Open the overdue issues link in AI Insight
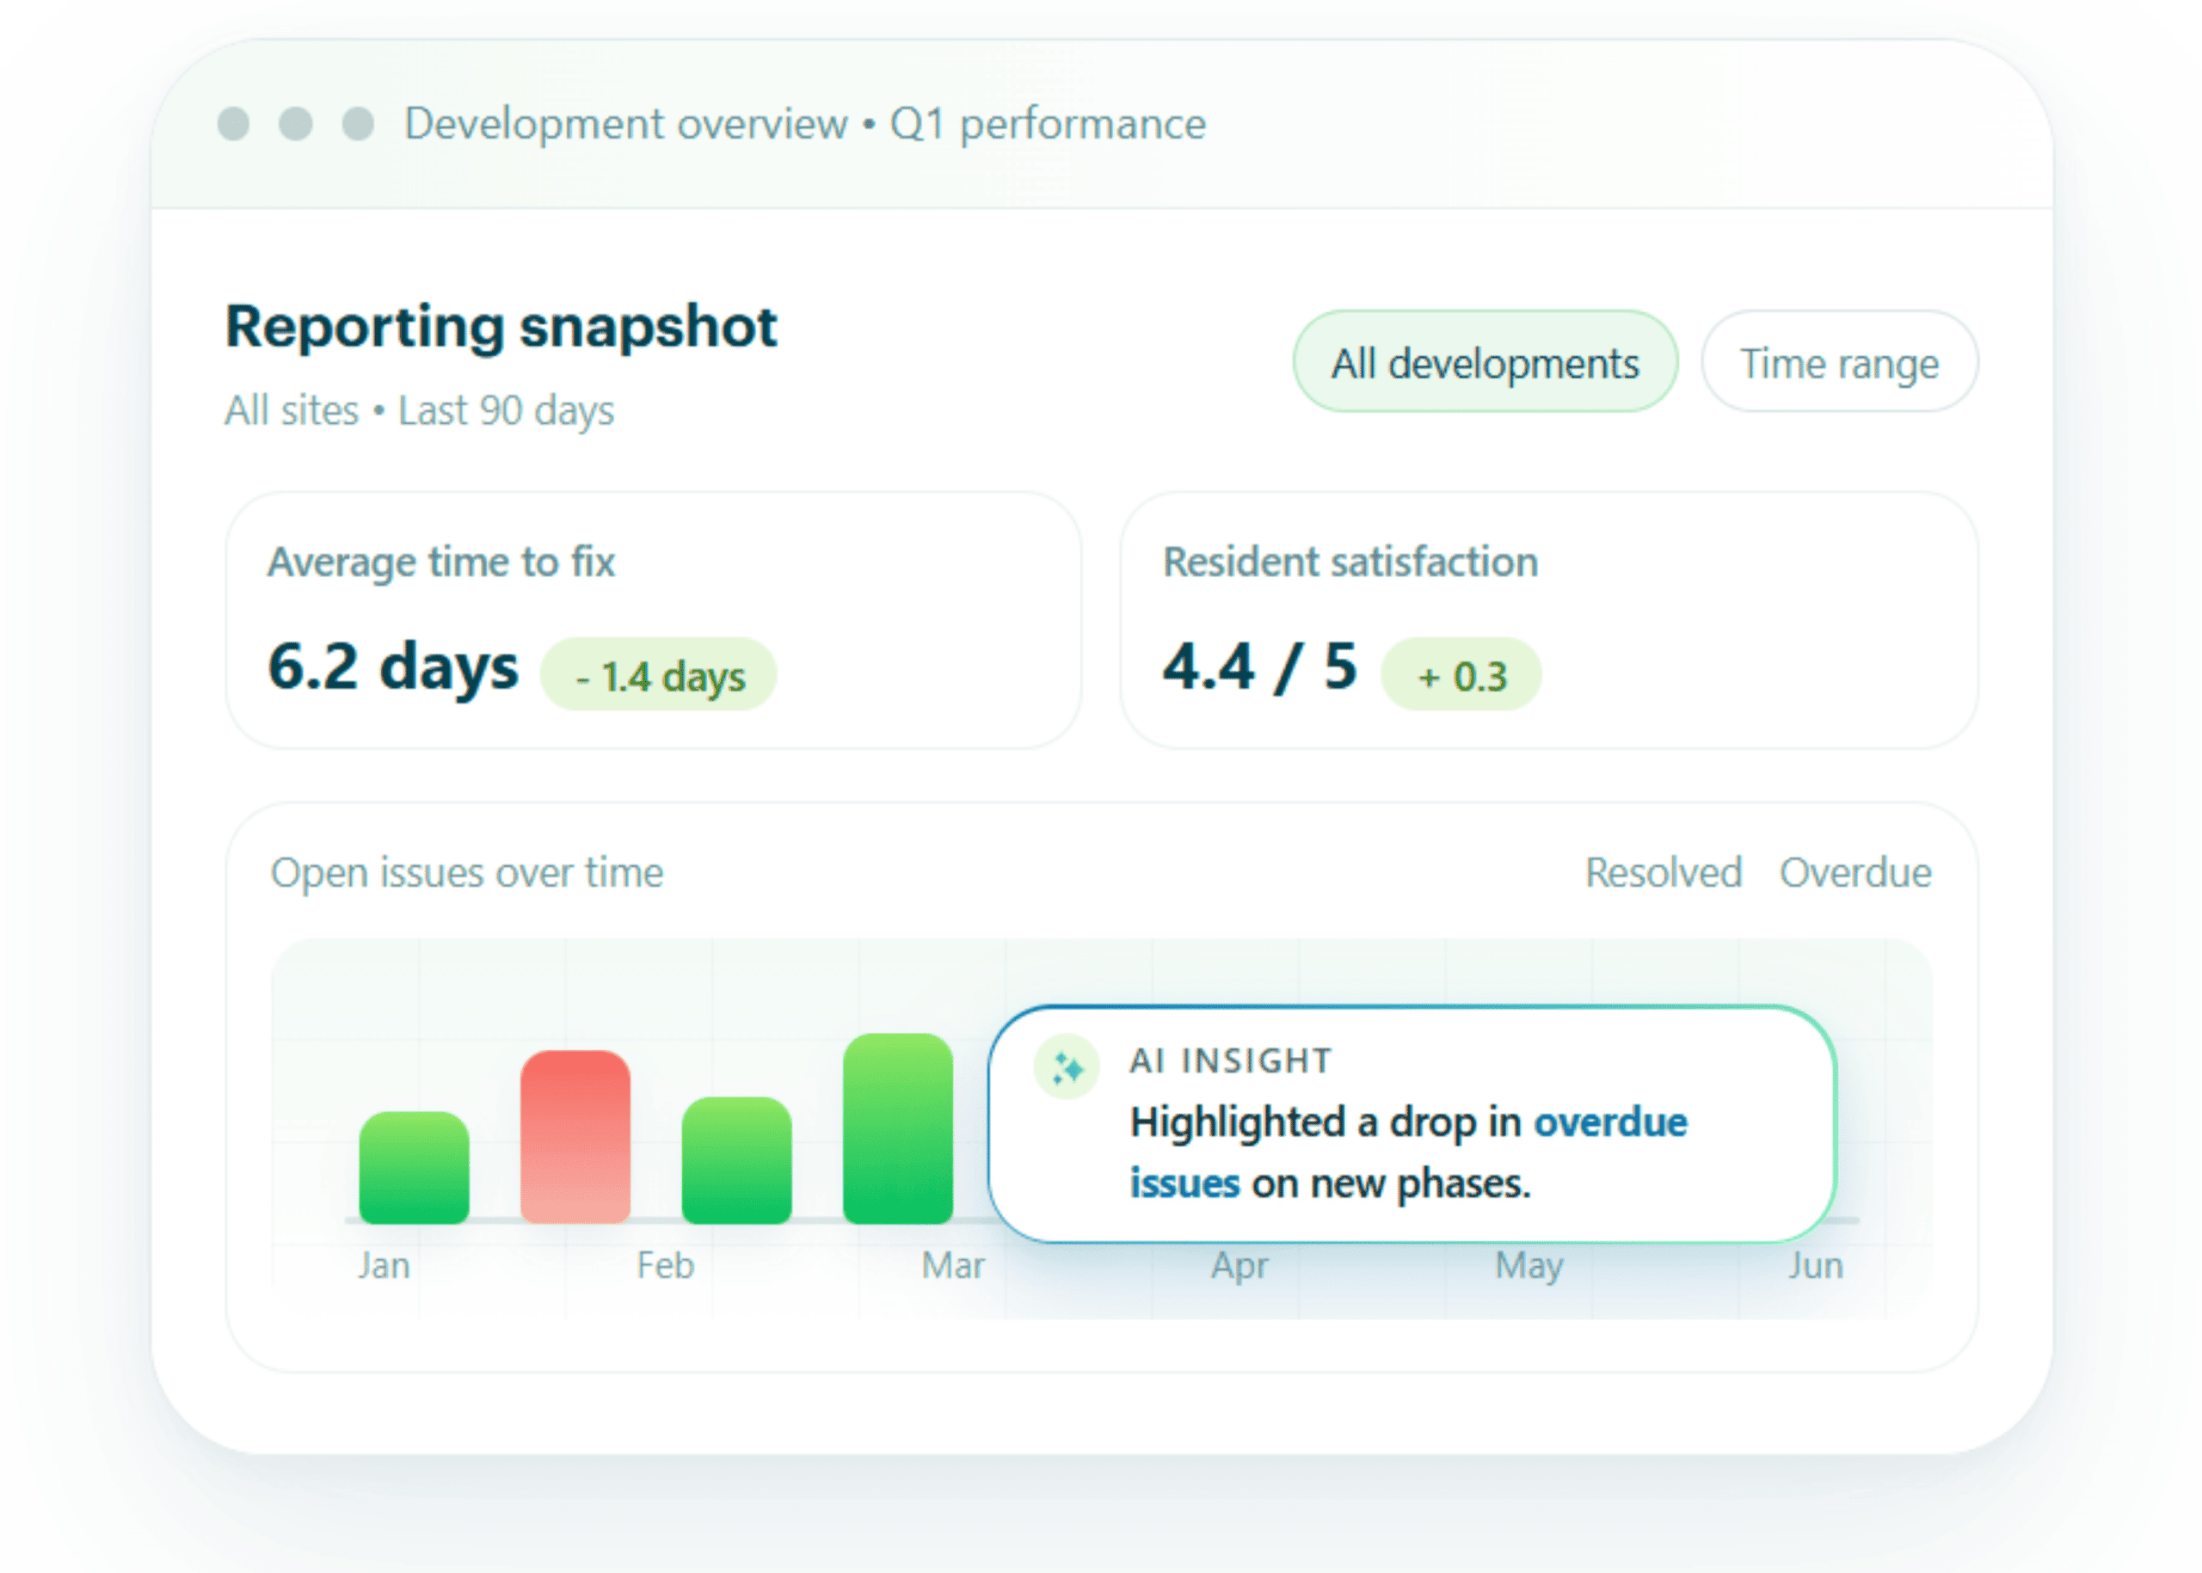 point(1611,1121)
